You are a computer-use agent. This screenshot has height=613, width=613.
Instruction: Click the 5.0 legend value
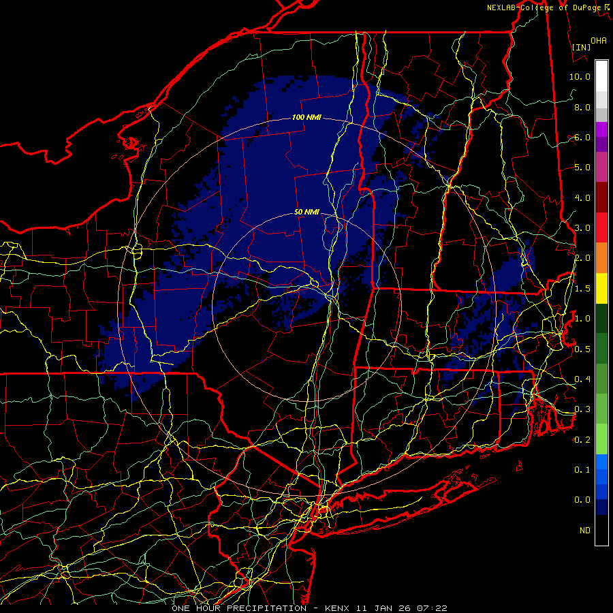582,168
